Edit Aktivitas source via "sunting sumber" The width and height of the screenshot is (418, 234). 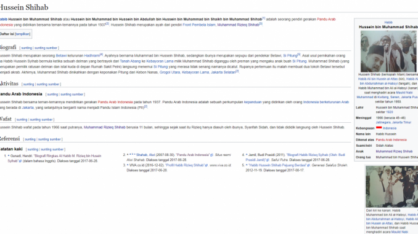[47, 84]
